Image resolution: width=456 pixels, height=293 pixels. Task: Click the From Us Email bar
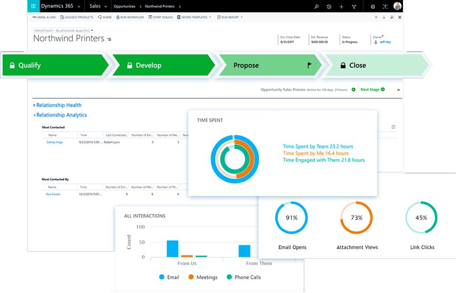point(172,249)
